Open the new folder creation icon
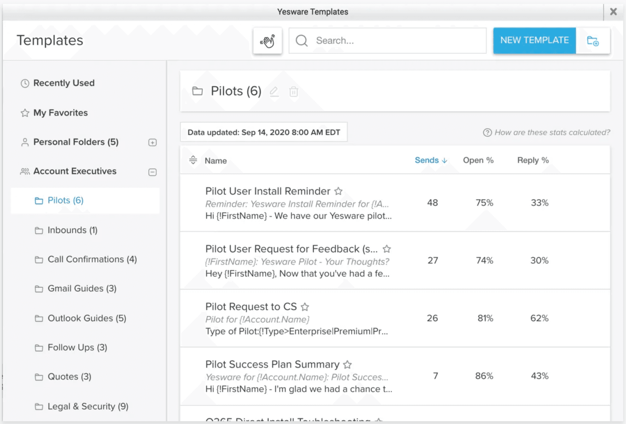Viewport: 626px width, 424px height. [x=593, y=40]
